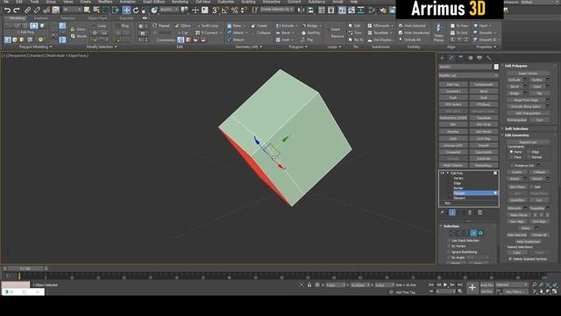
Task: Toggle Delete Isolated Vertices checkbox
Action: pyautogui.click(x=510, y=259)
